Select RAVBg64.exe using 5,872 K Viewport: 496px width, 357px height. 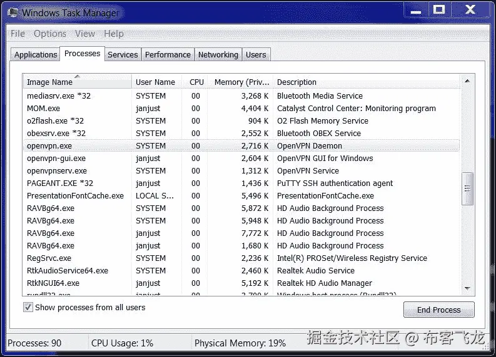click(241, 208)
